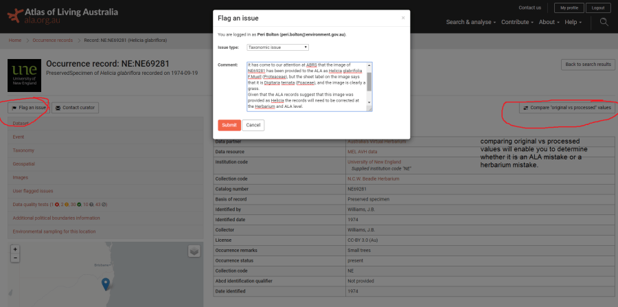This screenshot has width=618, height=307.
Task: Open the Occurrence records breadcrumb link
Action: pyautogui.click(x=52, y=41)
